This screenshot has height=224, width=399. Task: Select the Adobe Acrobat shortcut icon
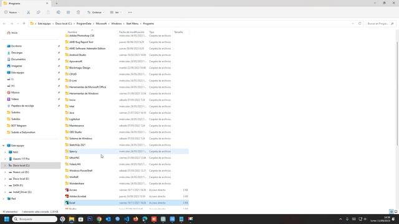point(67,197)
